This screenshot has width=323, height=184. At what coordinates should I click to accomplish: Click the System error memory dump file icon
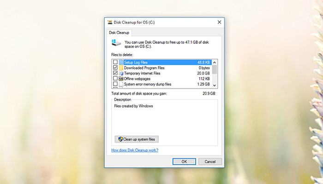121,84
